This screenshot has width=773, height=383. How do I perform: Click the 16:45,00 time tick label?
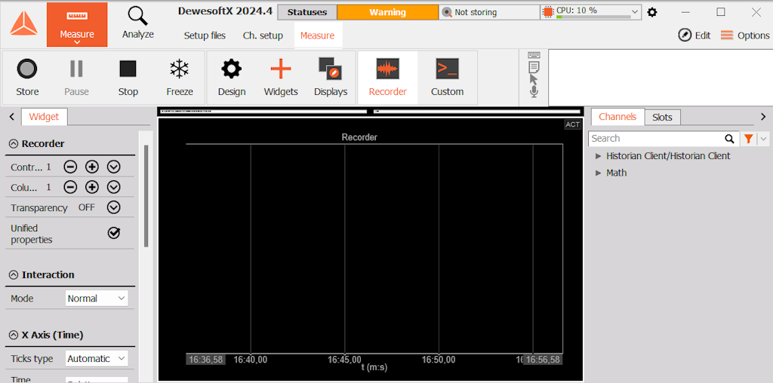pos(344,360)
